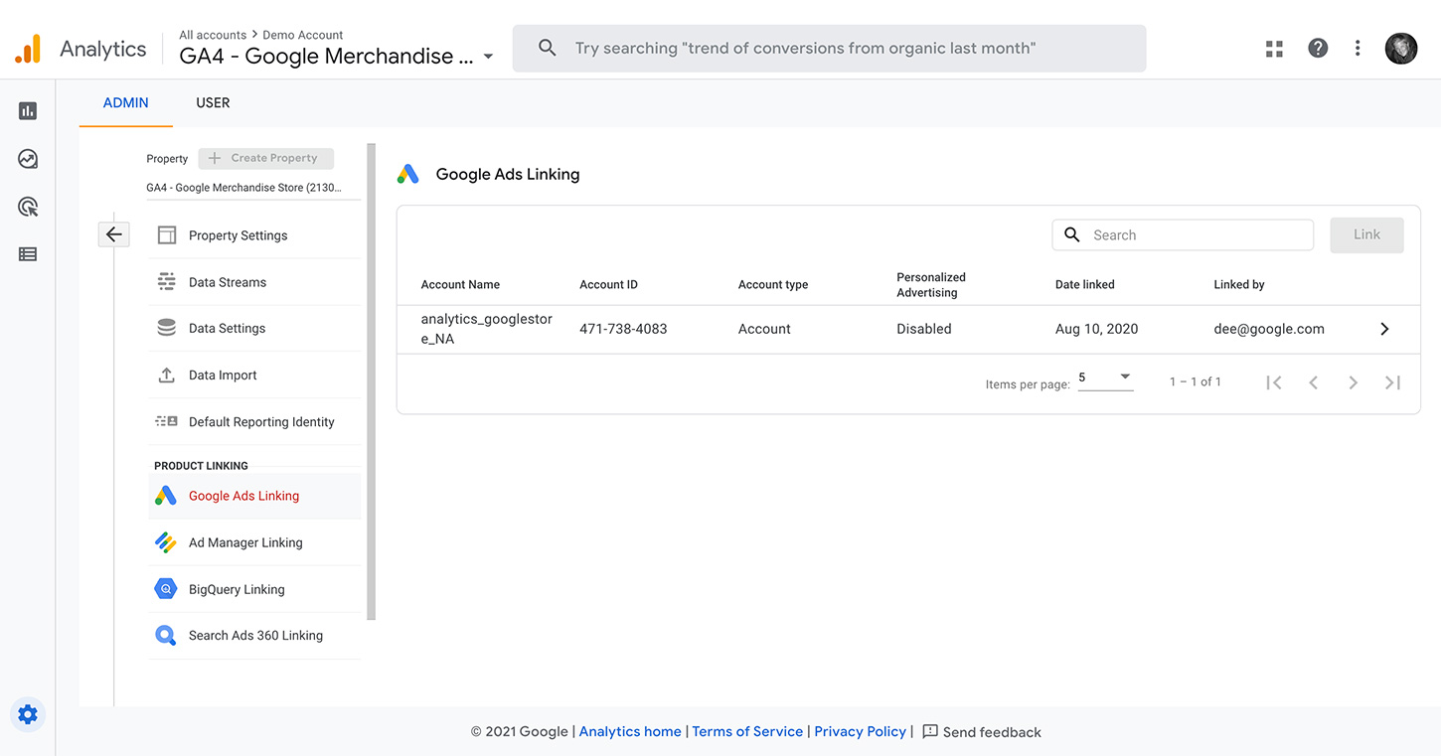Screen dimensions: 1441x756
Task: Focus the Google Ads links Search field
Action: click(x=1183, y=234)
